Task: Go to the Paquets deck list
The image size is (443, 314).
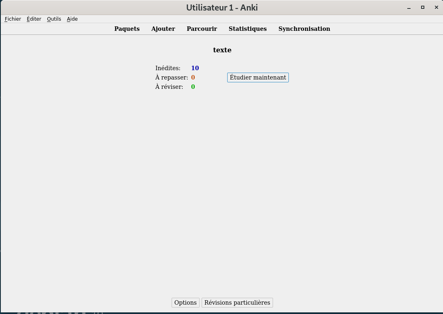Action: (127, 29)
